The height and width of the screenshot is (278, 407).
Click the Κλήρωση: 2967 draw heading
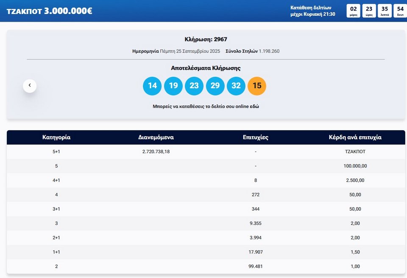tap(206, 39)
